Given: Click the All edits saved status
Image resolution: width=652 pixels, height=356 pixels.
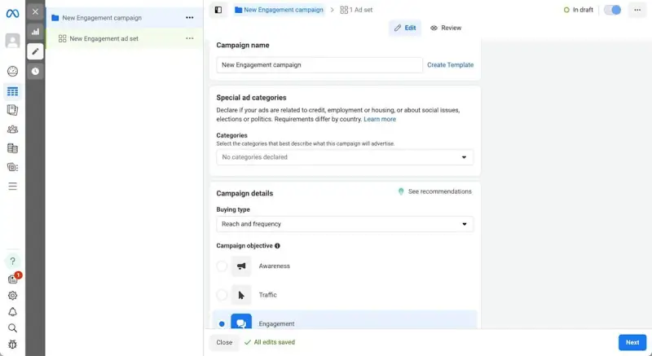Looking at the screenshot, I should [x=270, y=342].
